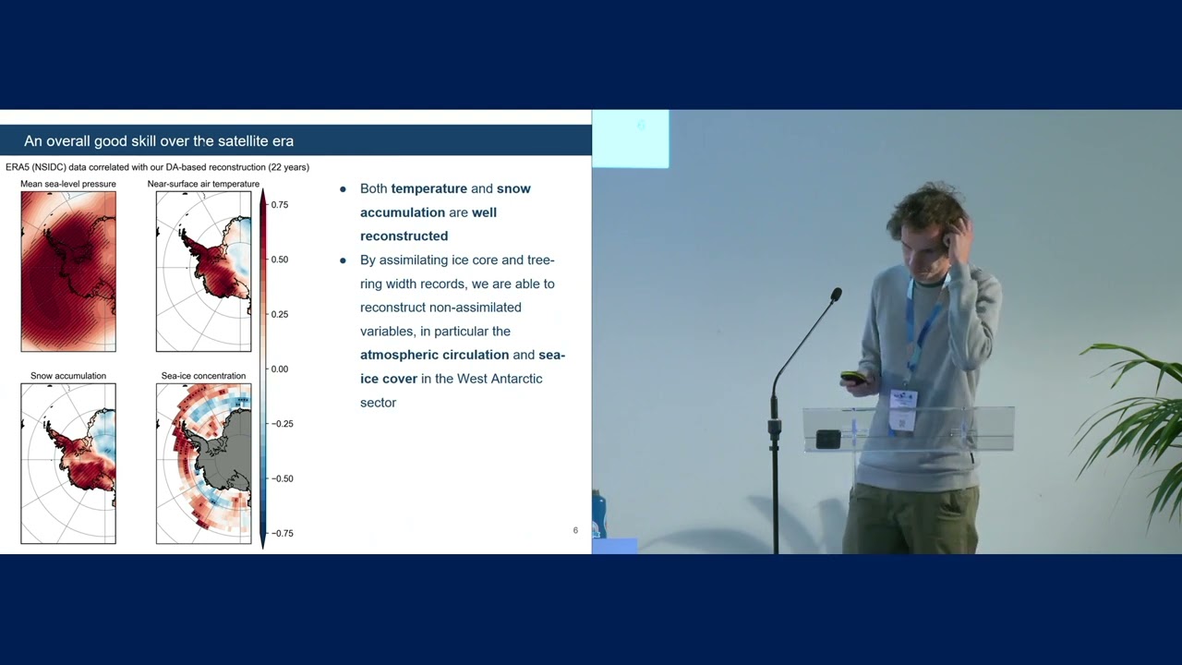Click the Mean sea-level pressure map
This screenshot has width=1182, height=665.
pos(68,272)
